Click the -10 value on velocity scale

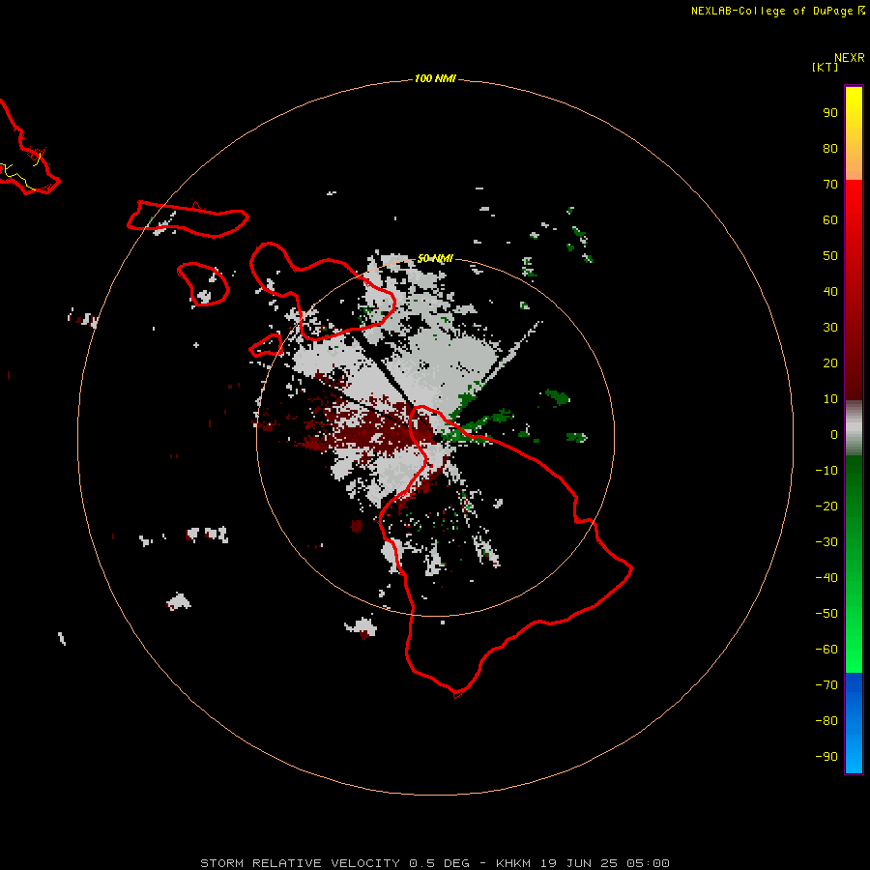[x=826, y=471]
